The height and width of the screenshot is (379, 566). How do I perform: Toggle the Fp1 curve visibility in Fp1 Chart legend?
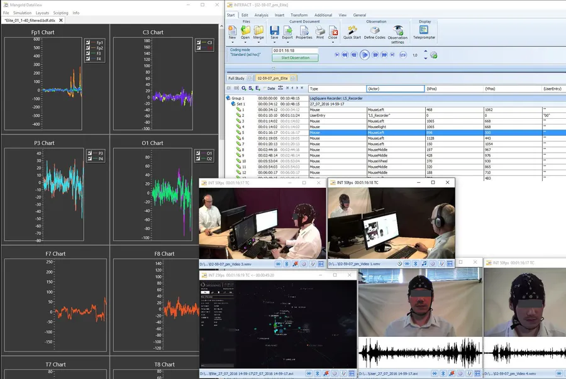coord(87,42)
